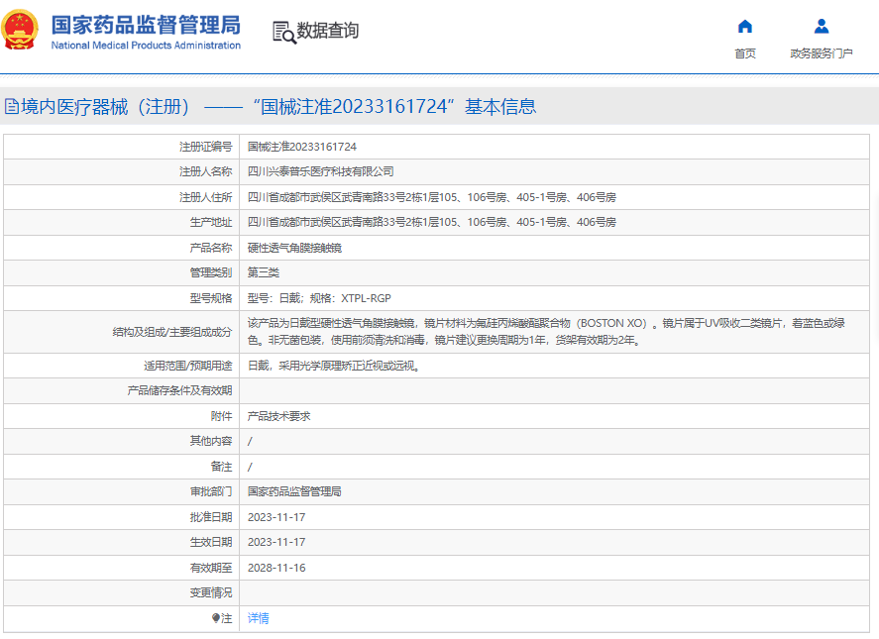Click the 产品名称 label
This screenshot has width=879, height=639.
[211, 248]
